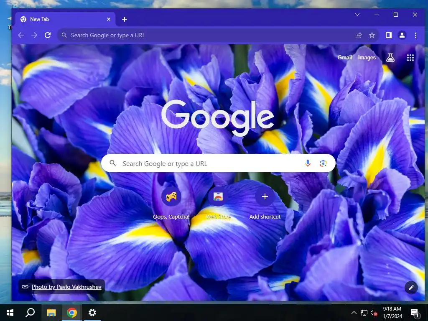The height and width of the screenshot is (321, 428).
Task: Click the Google search box
Action: click(x=218, y=163)
